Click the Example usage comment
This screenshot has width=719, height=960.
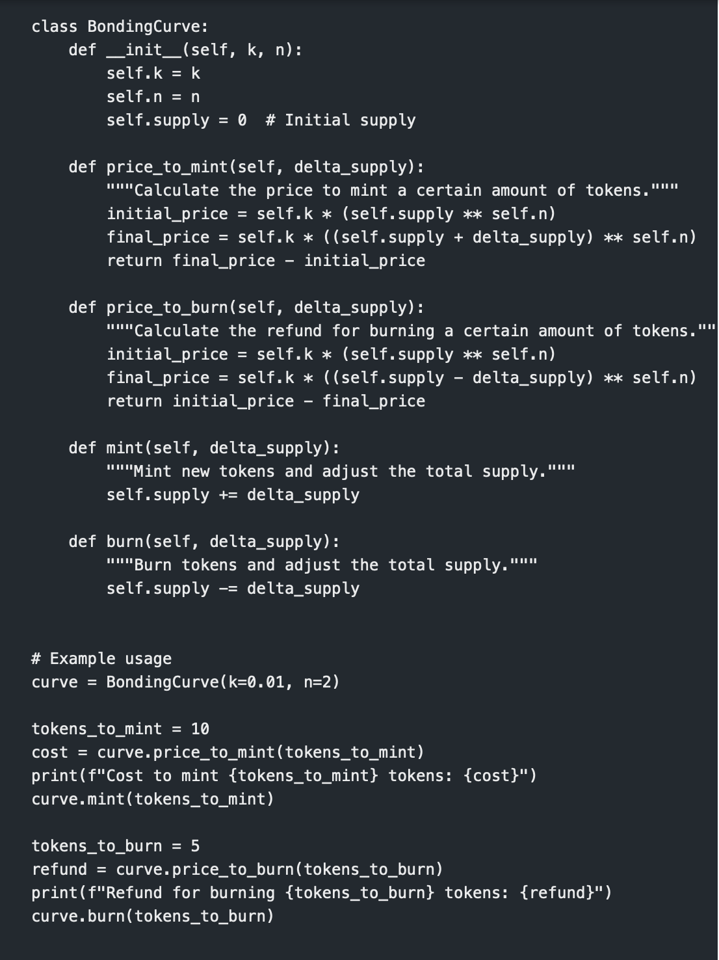tap(101, 659)
